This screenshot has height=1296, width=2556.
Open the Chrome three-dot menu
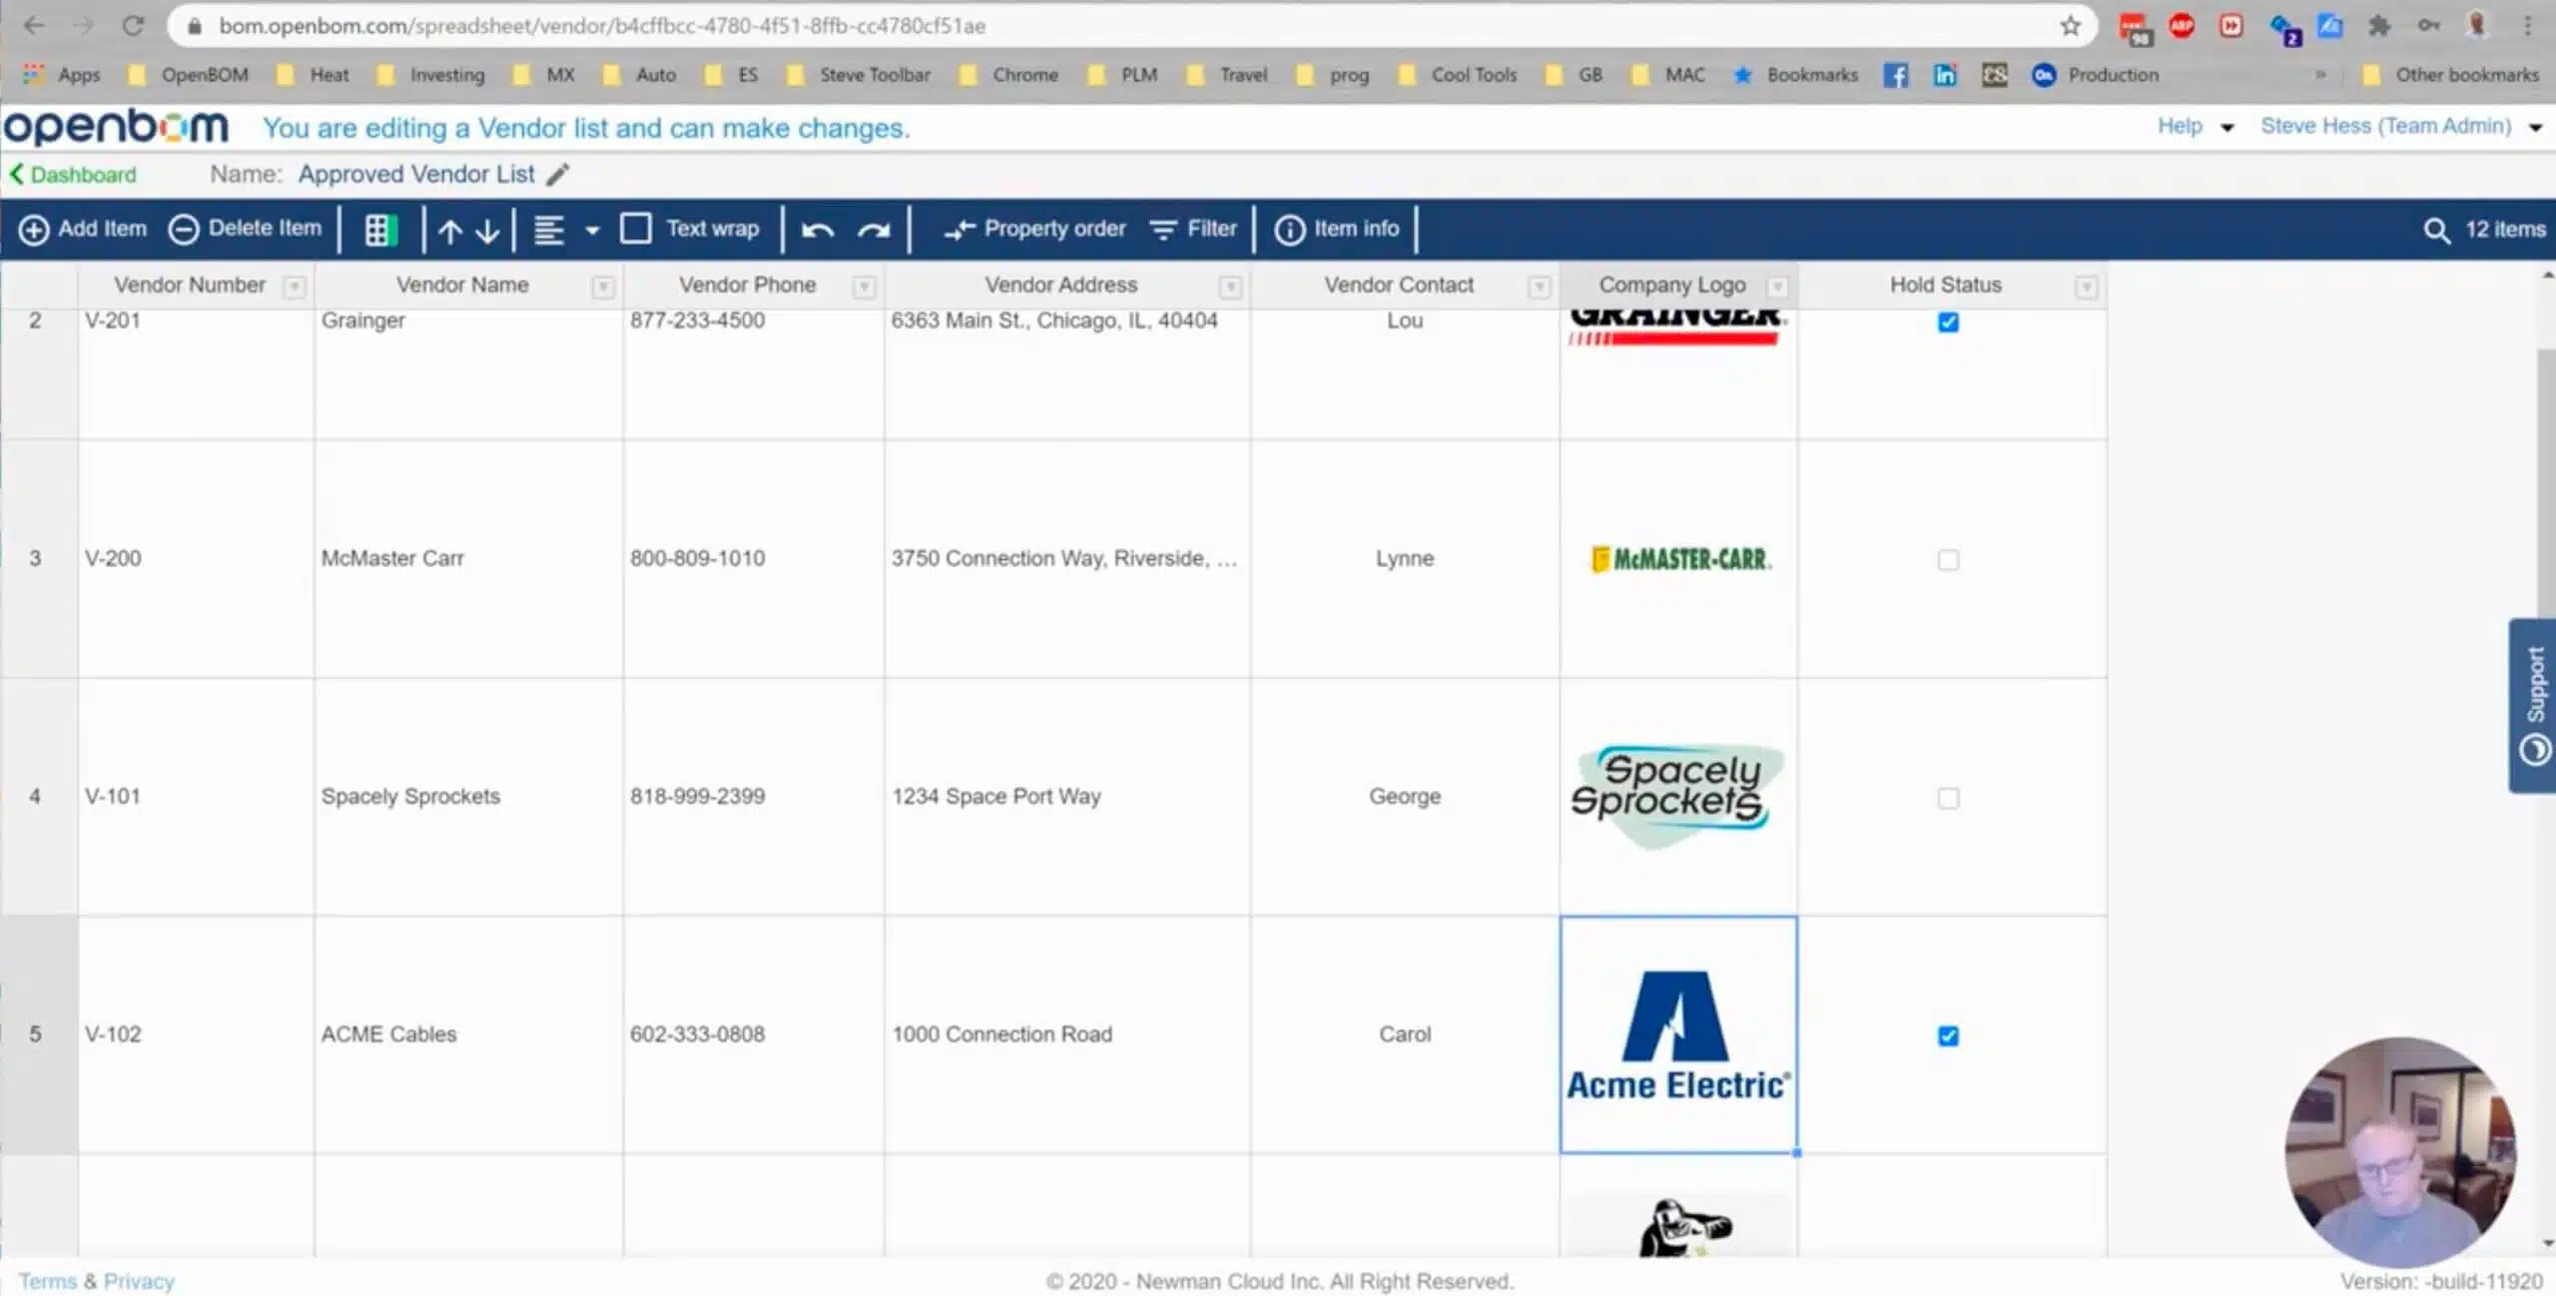(x=2528, y=26)
